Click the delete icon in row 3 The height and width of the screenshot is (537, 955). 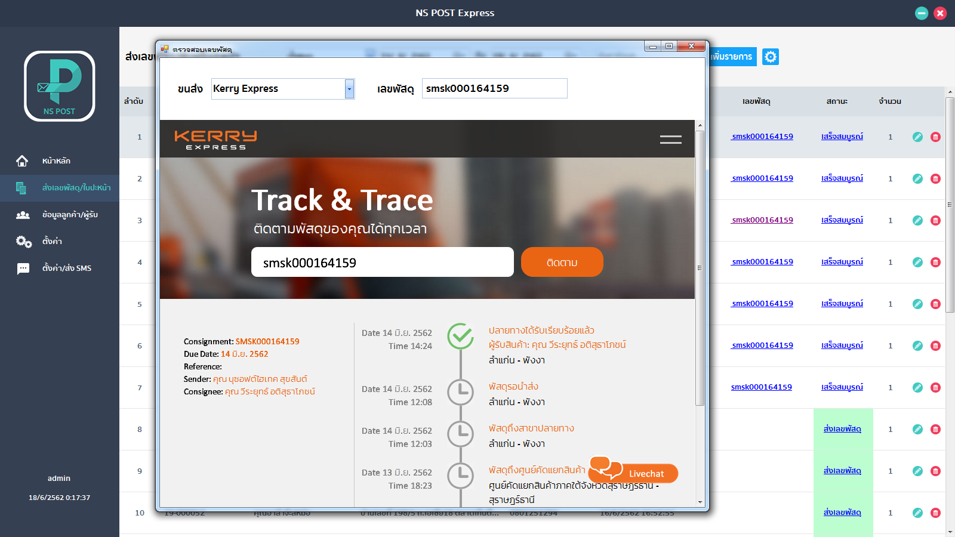coord(935,221)
